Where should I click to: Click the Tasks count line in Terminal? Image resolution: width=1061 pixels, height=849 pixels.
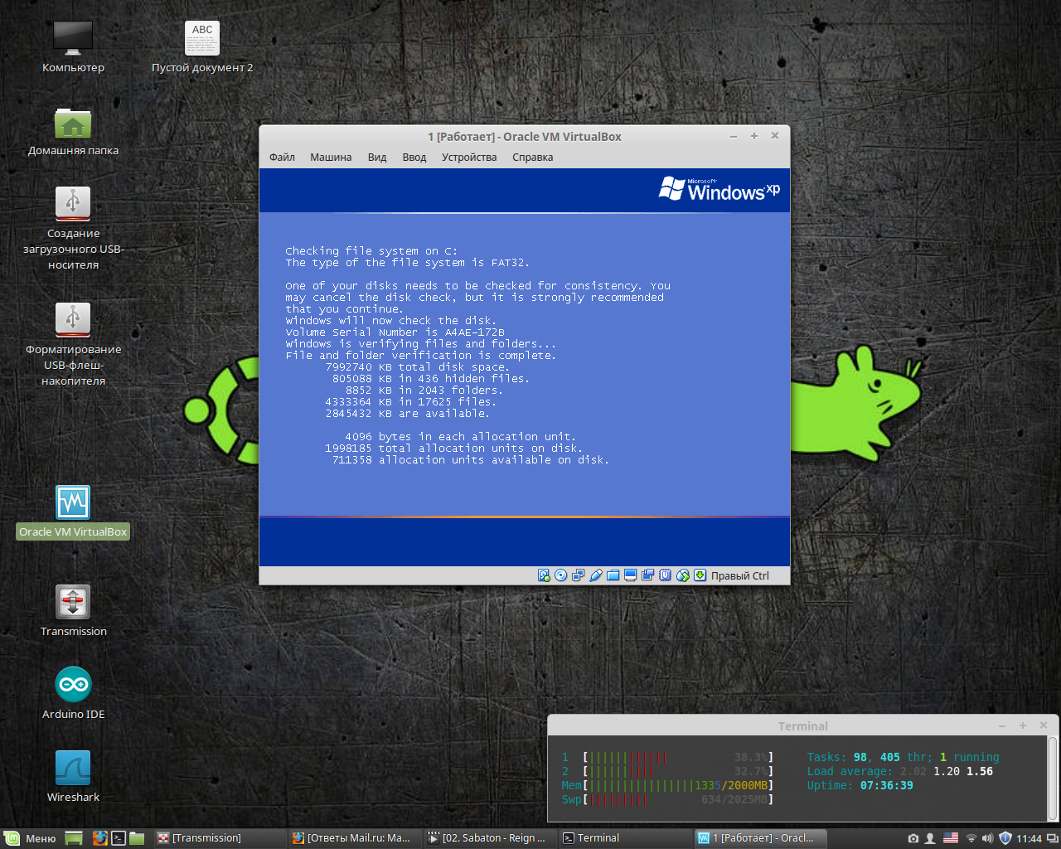click(903, 757)
